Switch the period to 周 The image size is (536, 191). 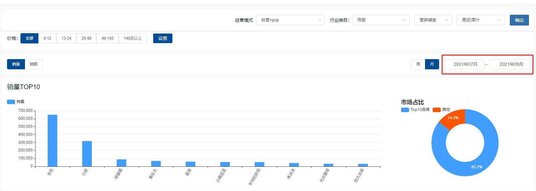418,64
